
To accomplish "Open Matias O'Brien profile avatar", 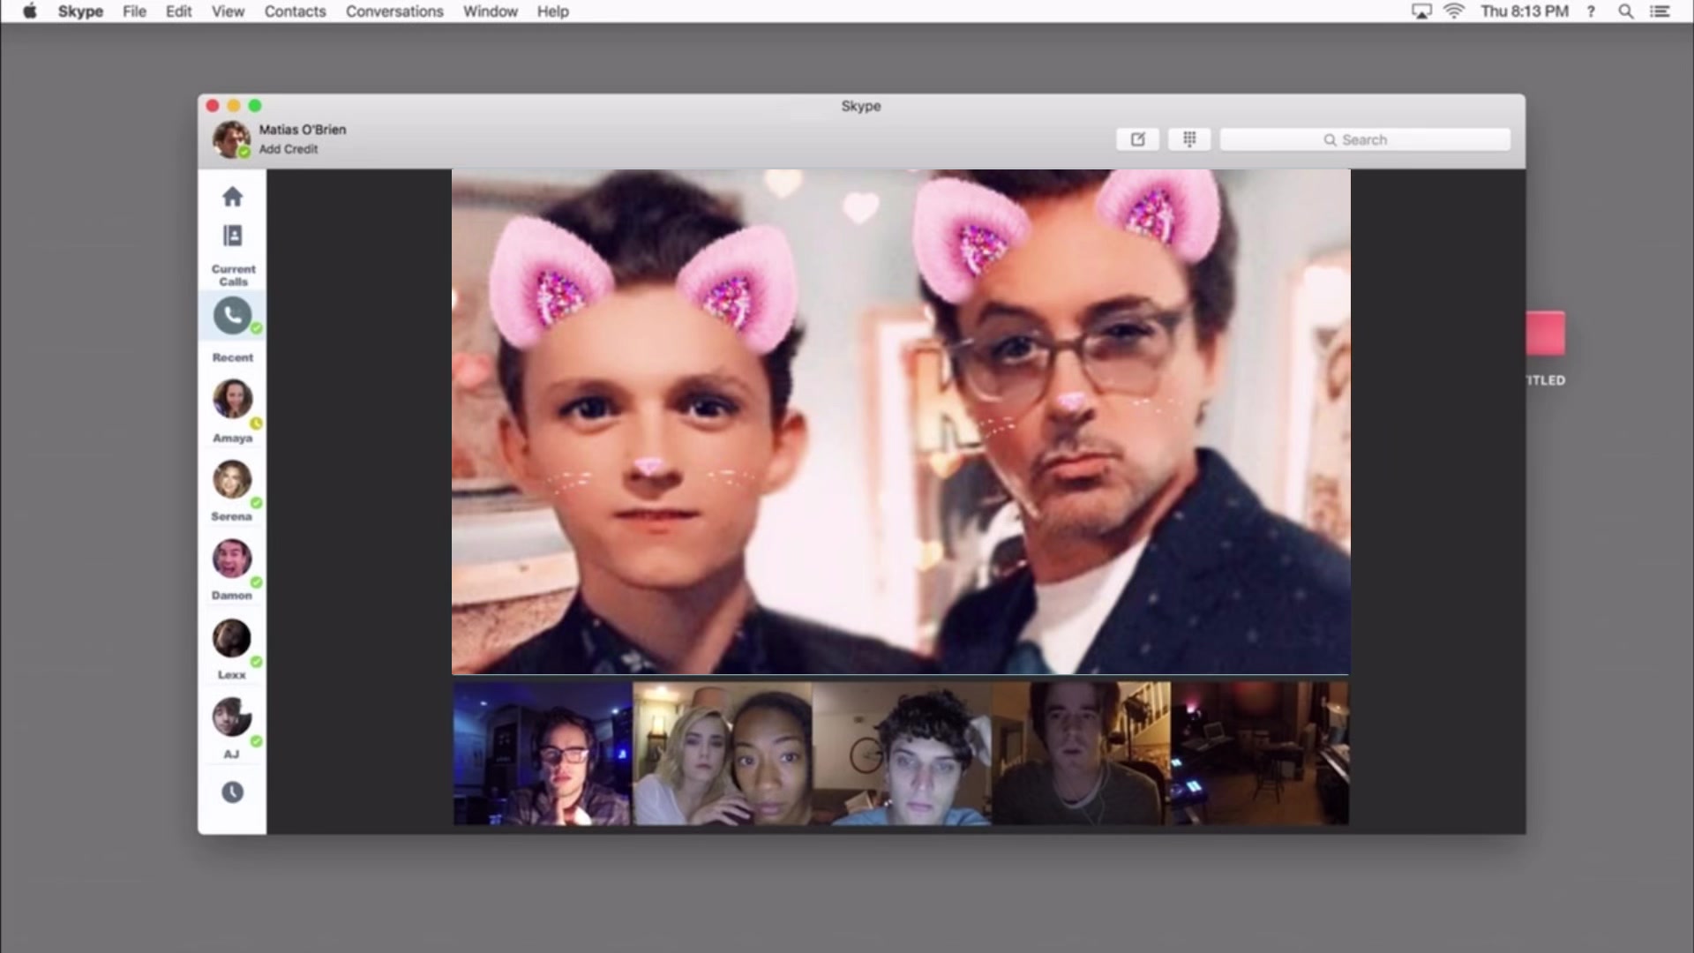I will click(x=231, y=139).
